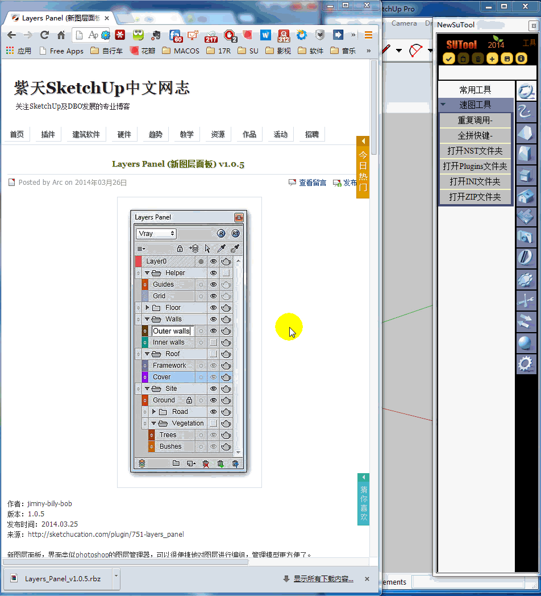Select the sphere SUTool category icon
Screen dimensions: 541x596
(526, 343)
